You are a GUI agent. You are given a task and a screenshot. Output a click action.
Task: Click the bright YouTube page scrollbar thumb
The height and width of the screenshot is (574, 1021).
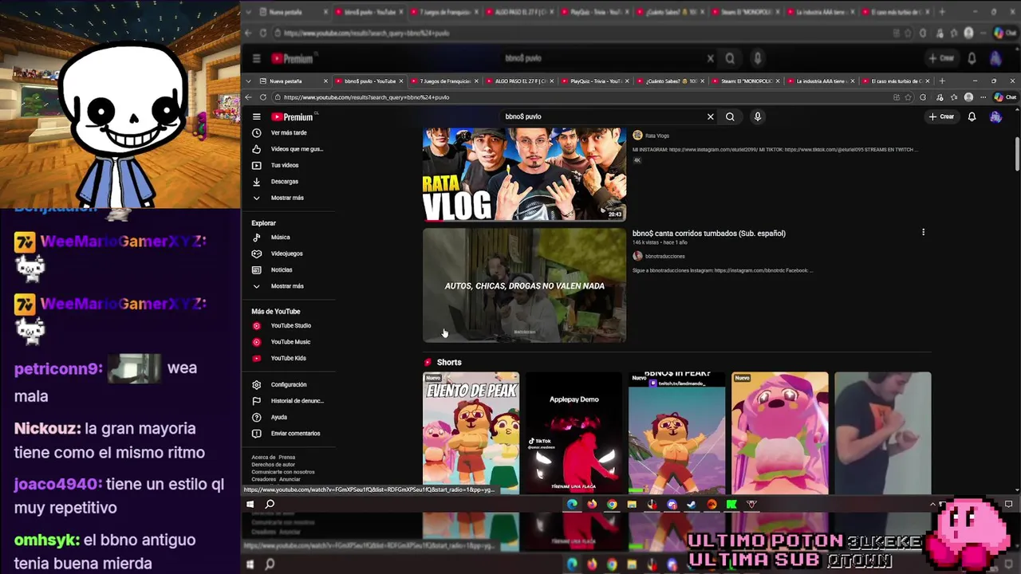(x=1016, y=154)
